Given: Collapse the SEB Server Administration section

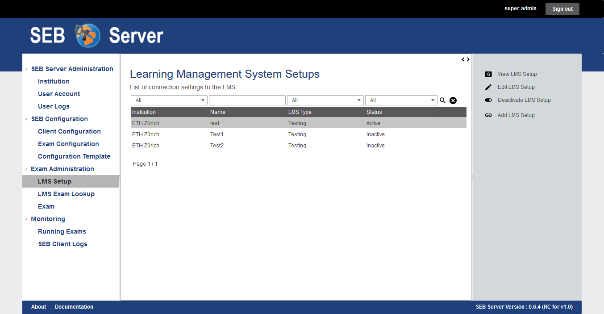Looking at the screenshot, I should click(x=26, y=69).
